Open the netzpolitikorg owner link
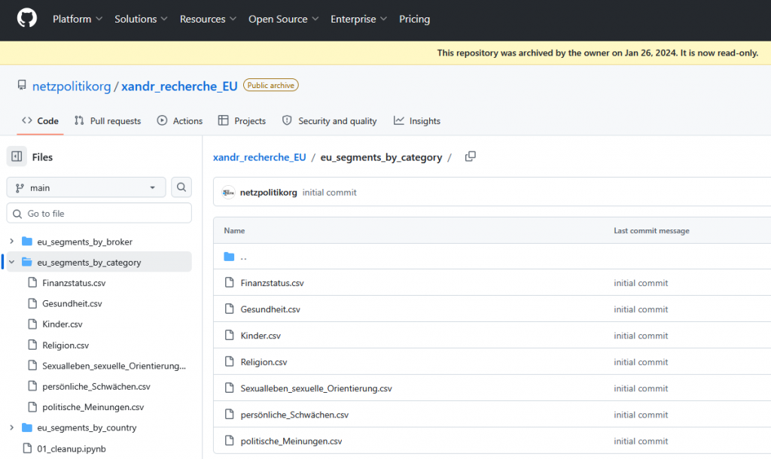The image size is (771, 459). [72, 87]
